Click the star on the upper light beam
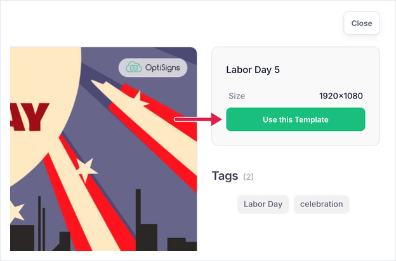The width and height of the screenshot is (396, 261). tap(140, 99)
